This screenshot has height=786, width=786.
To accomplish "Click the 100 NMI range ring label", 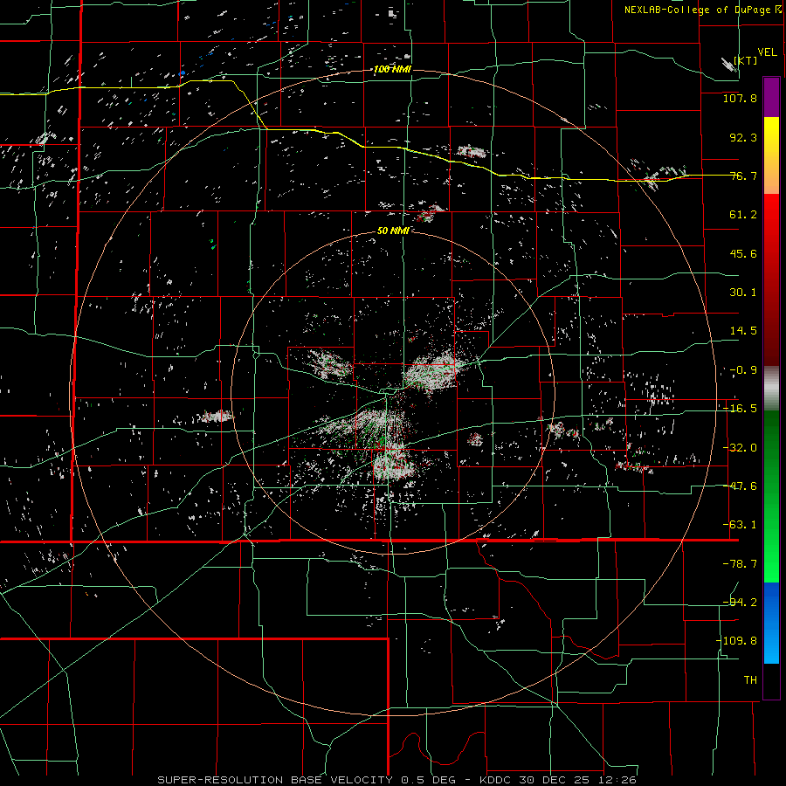I will pyautogui.click(x=392, y=69).
